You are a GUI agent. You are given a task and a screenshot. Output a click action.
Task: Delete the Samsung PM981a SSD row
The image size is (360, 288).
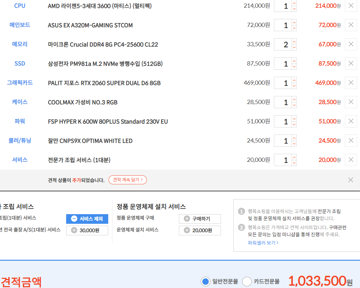click(x=351, y=64)
